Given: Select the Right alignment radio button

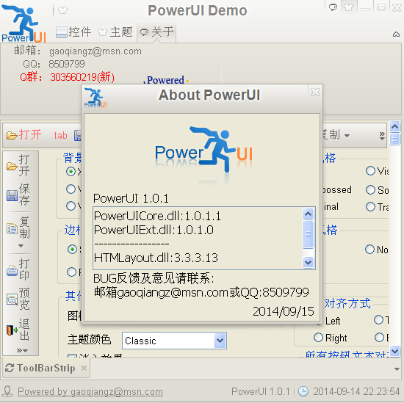Looking at the screenshot, I should coord(319,337).
